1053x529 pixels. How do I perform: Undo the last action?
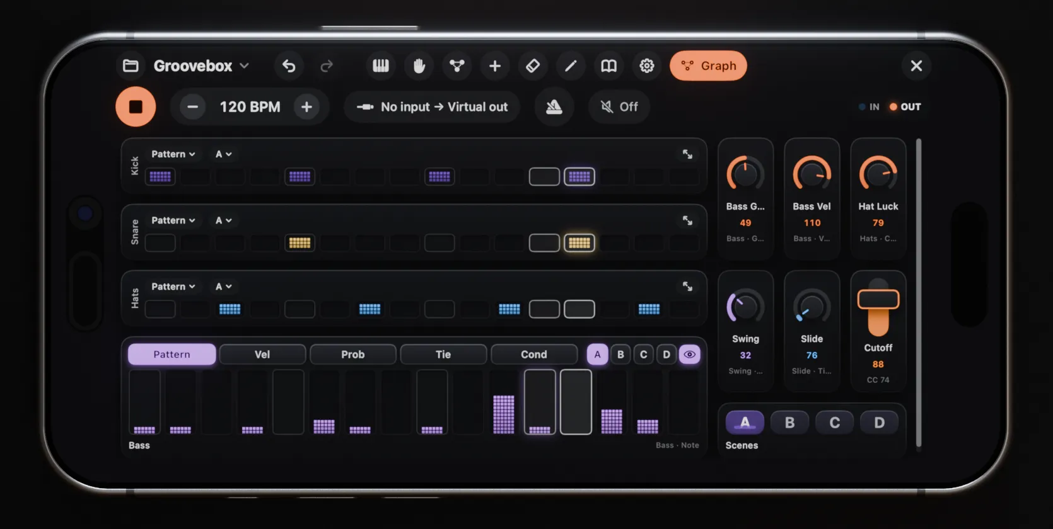(x=289, y=65)
